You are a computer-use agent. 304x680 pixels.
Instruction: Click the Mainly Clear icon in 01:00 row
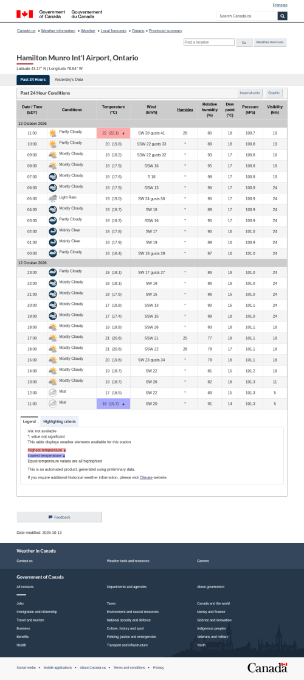52,242
